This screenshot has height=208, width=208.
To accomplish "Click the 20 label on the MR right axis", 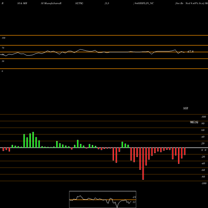I will tap(203, 144).
